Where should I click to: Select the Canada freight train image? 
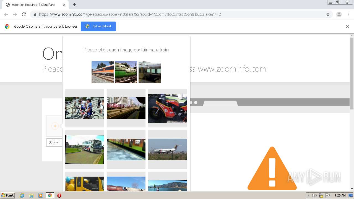pos(126,182)
